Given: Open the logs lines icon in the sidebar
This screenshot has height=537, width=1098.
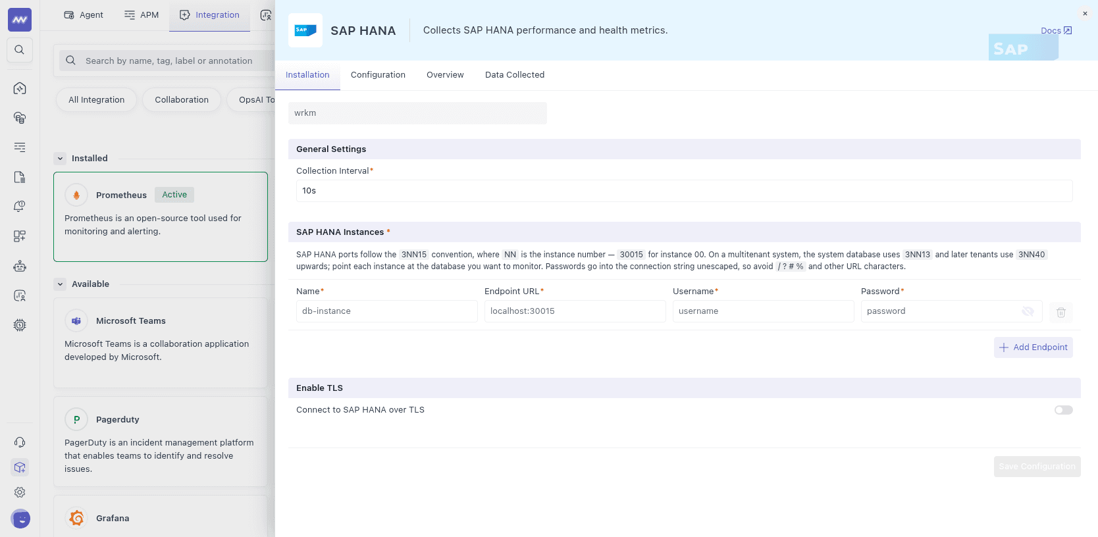Looking at the screenshot, I should pos(20,147).
